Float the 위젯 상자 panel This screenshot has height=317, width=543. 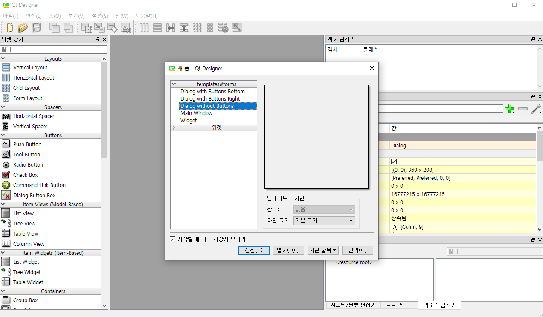[x=98, y=39]
